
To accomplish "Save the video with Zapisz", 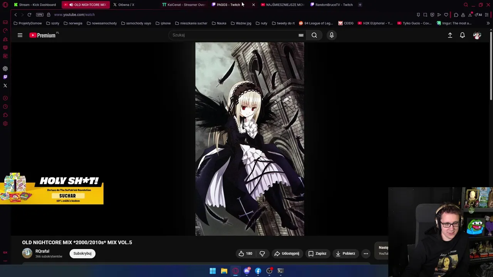I will tap(317, 254).
